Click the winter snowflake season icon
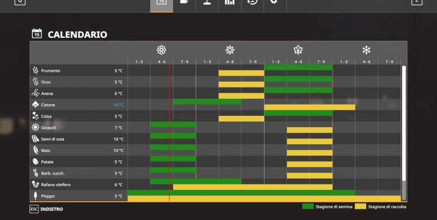The height and width of the screenshot is (220, 437). tap(366, 50)
